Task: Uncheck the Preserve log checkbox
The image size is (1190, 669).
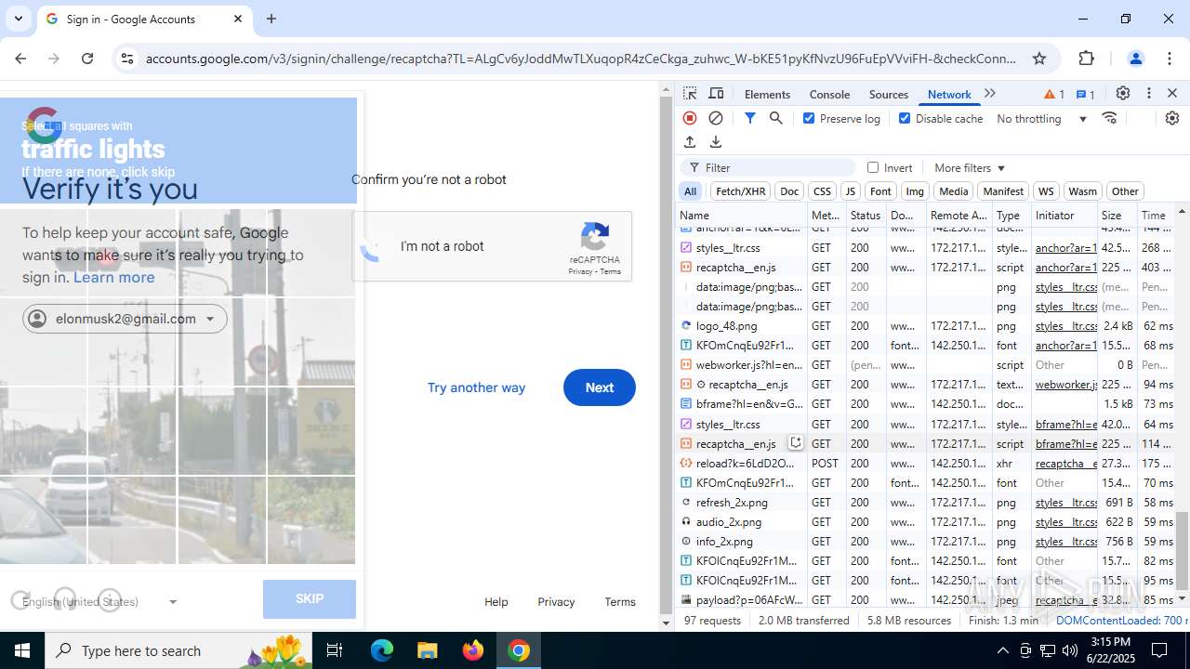Action: (x=809, y=118)
